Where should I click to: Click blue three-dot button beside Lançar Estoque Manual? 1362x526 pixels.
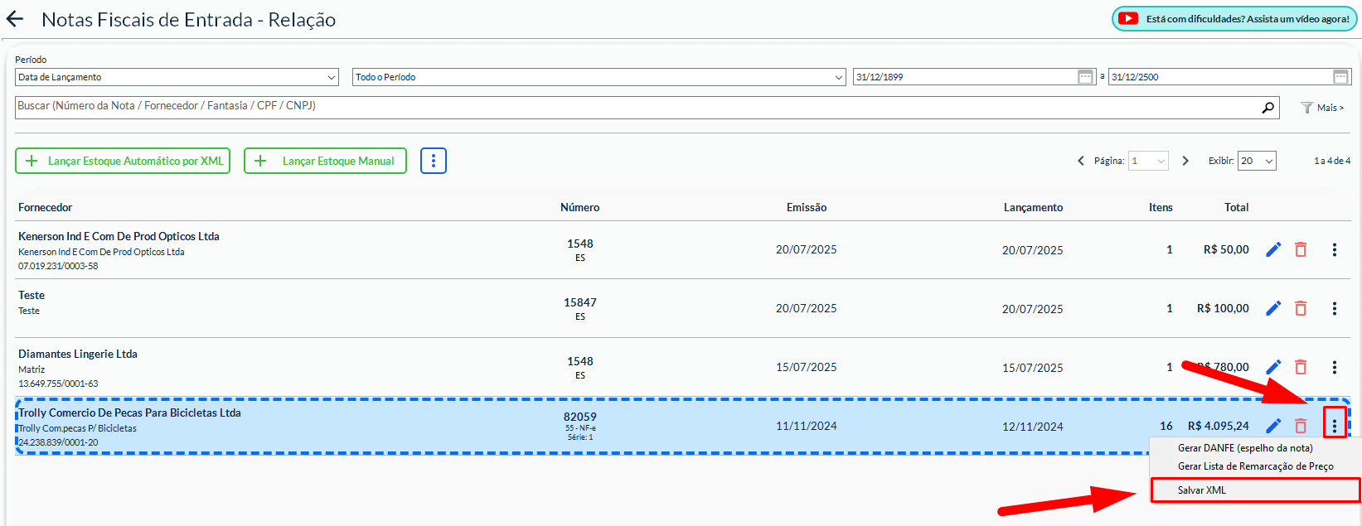tap(433, 161)
